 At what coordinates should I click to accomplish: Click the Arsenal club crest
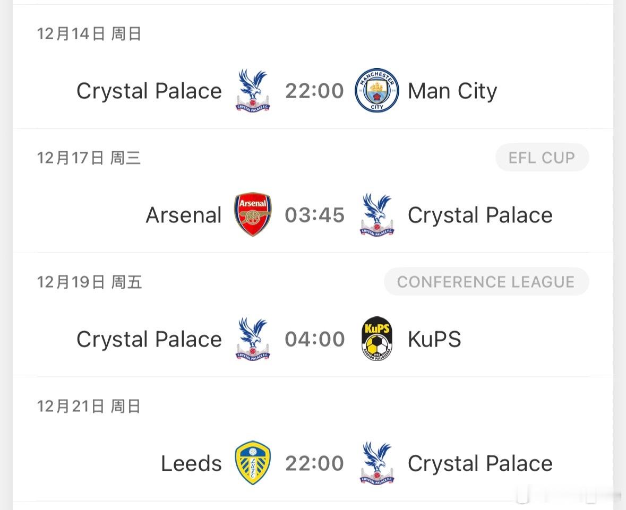pyautogui.click(x=253, y=214)
